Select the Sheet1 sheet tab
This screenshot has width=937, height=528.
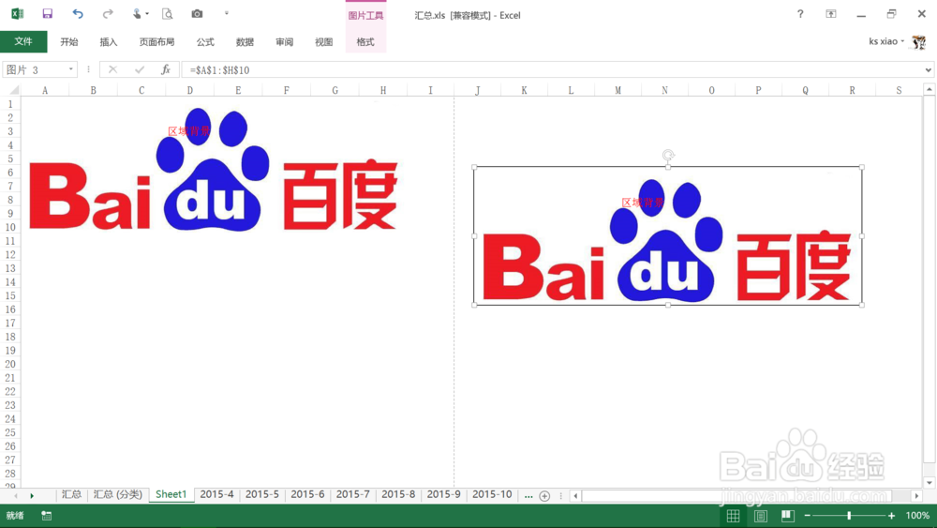pos(171,494)
